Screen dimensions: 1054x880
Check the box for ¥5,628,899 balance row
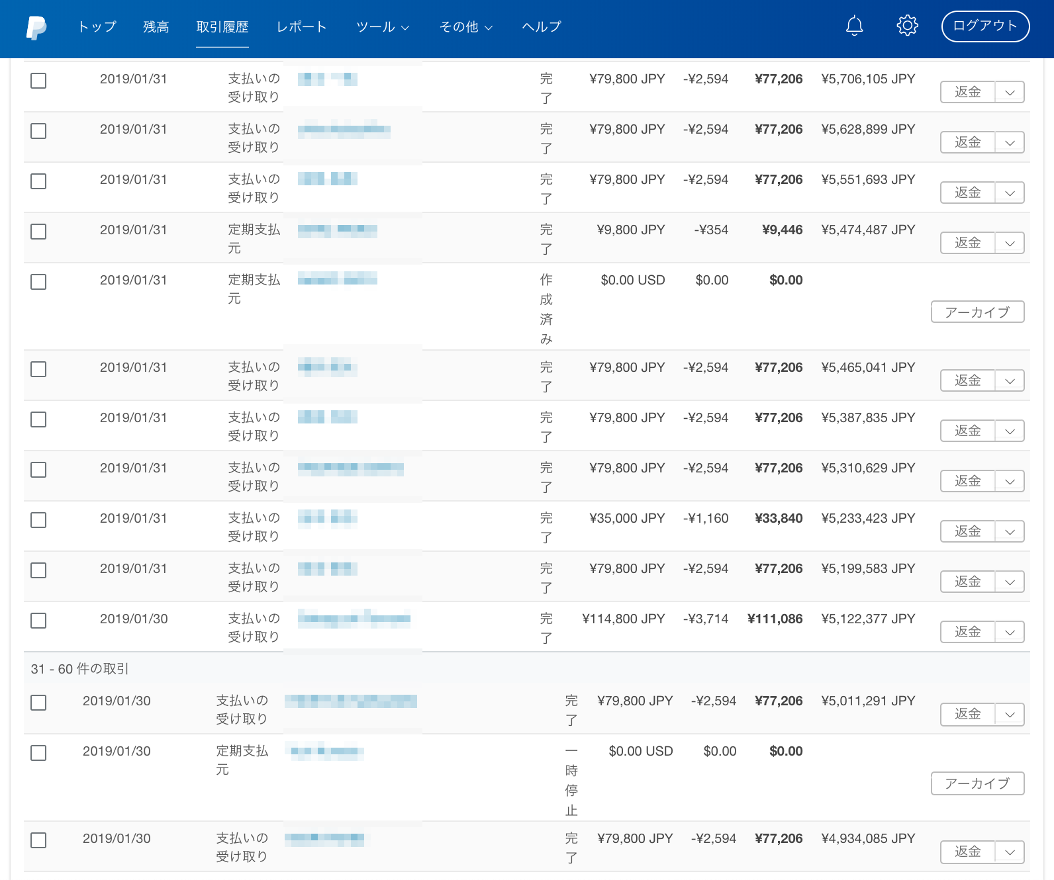pos(38,131)
